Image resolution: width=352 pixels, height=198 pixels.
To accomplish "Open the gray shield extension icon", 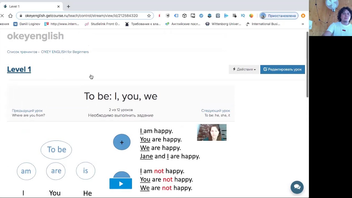I will [168, 16].
